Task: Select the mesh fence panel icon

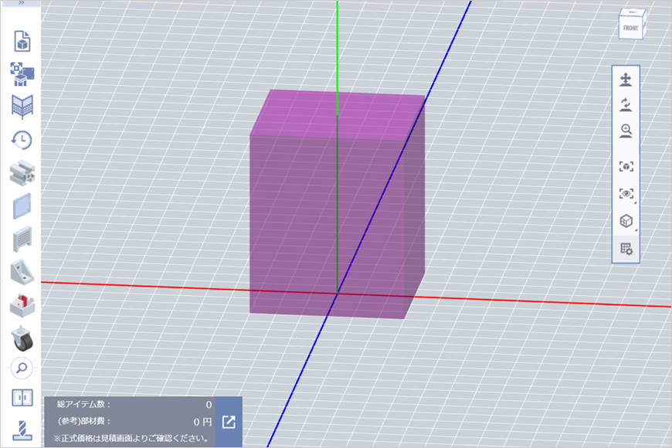Action: point(22,239)
